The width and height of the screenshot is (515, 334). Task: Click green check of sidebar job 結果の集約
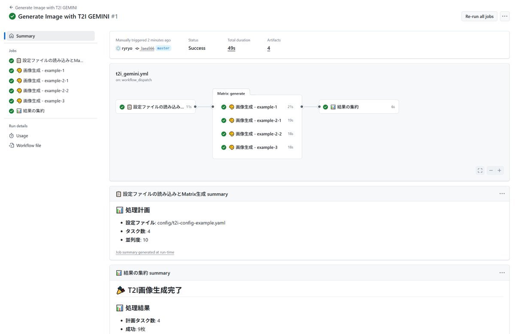(x=12, y=111)
